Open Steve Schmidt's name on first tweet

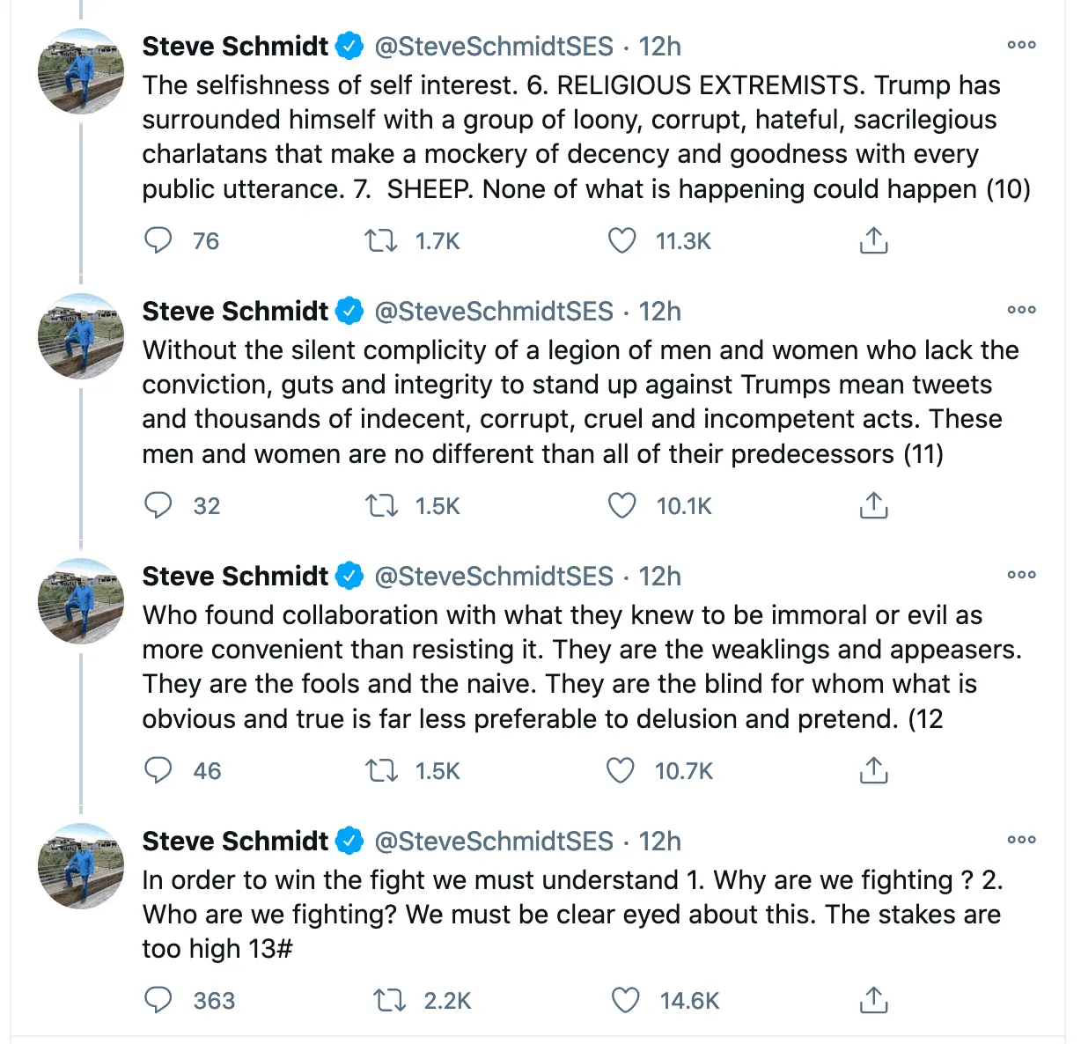point(235,46)
